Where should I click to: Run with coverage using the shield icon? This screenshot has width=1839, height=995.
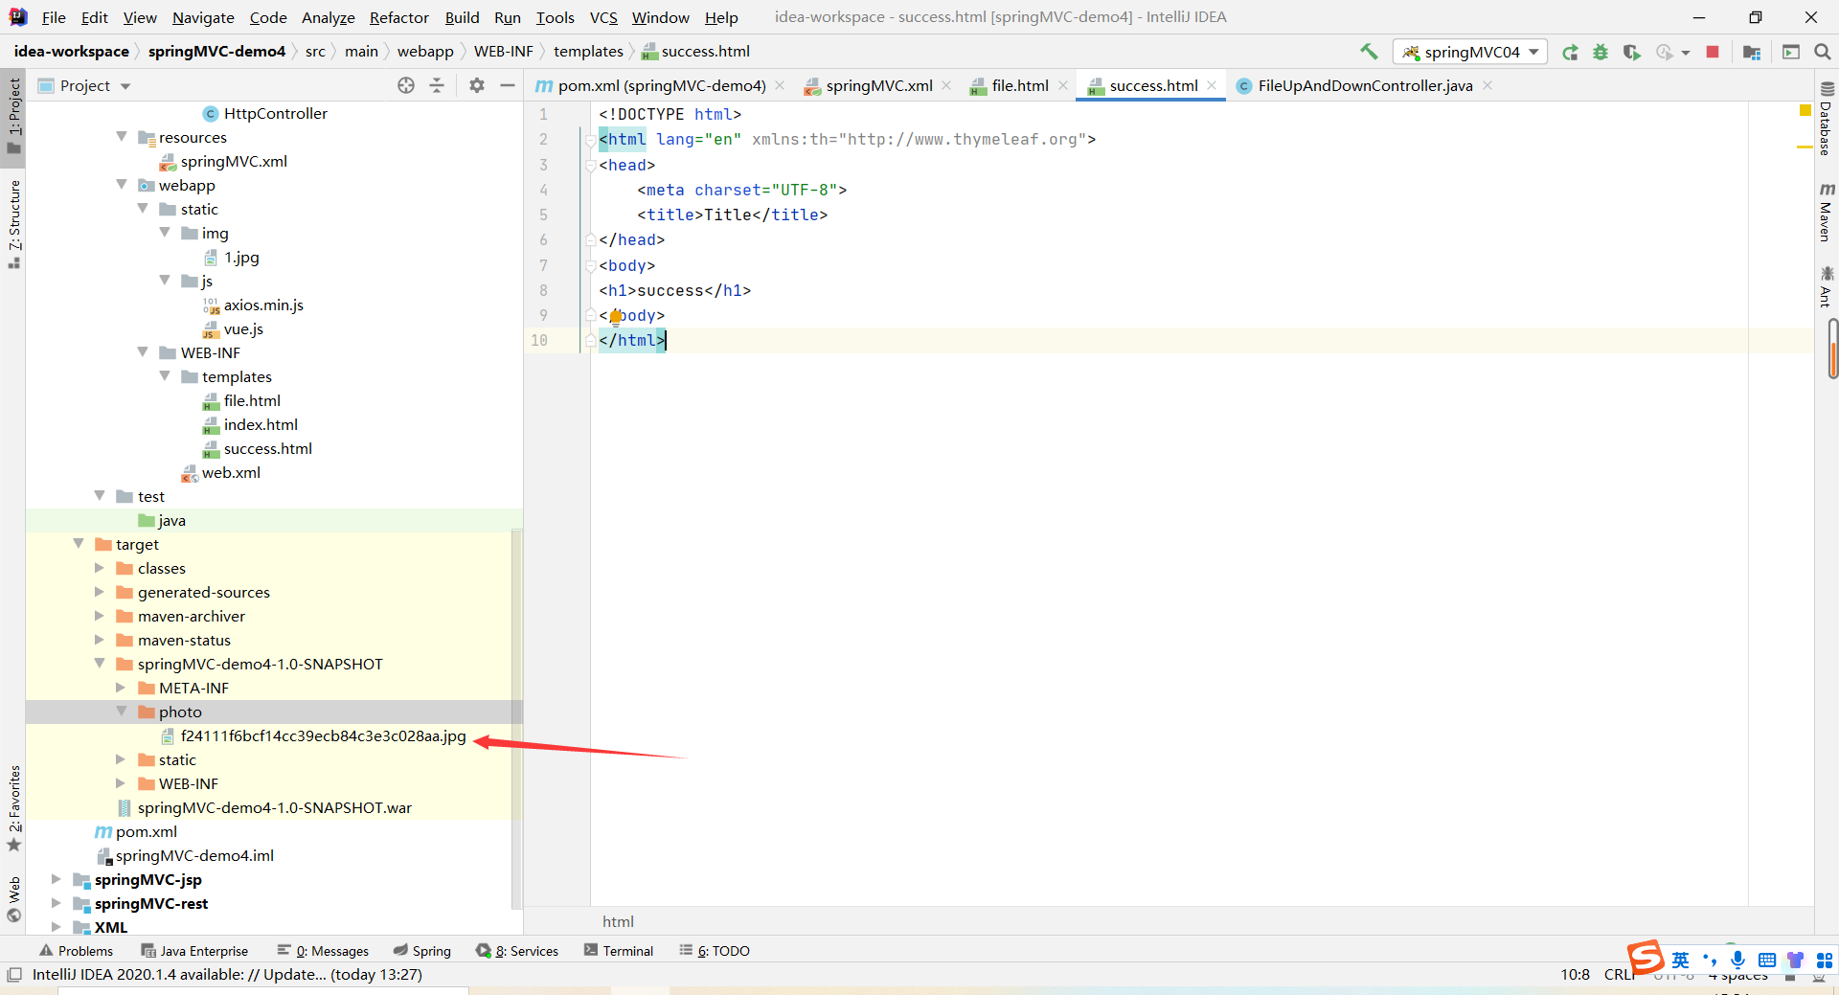pyautogui.click(x=1632, y=53)
